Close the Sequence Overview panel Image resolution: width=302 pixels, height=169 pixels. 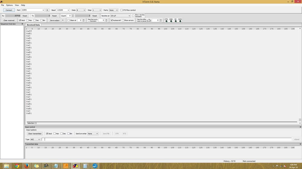click(22, 24)
